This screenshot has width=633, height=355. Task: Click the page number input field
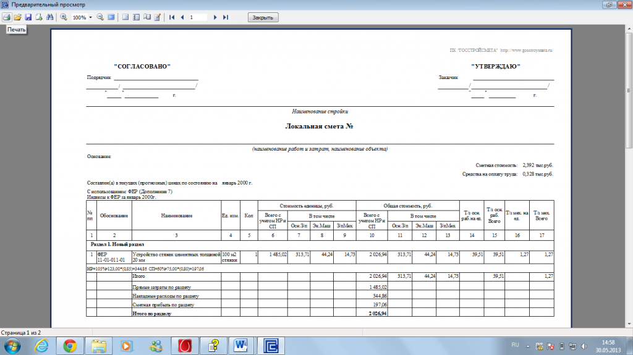point(198,17)
